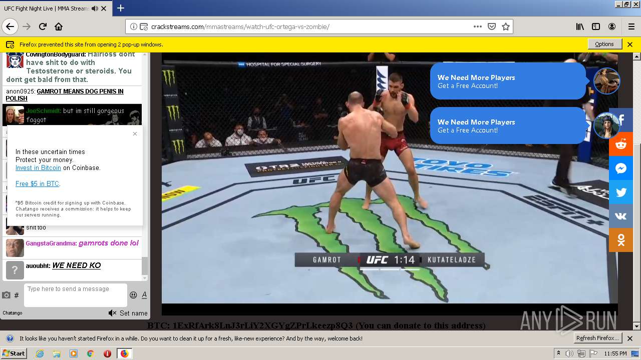The height and width of the screenshot is (360, 641).
Task: Attach a photo with the camera icon
Action: pyautogui.click(x=6, y=295)
